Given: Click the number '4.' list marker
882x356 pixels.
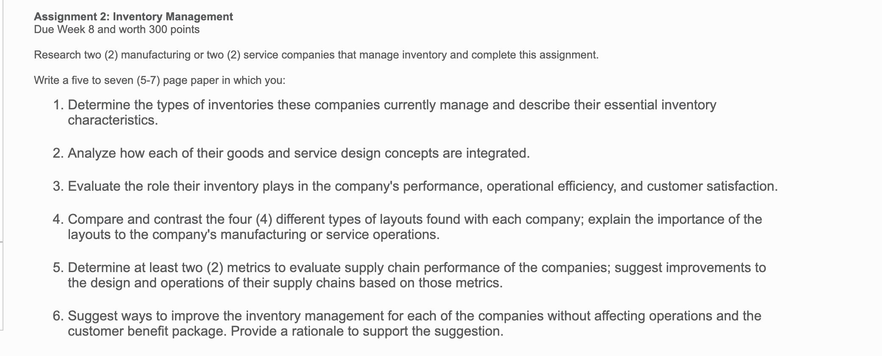Looking at the screenshot, I should coord(59,219).
